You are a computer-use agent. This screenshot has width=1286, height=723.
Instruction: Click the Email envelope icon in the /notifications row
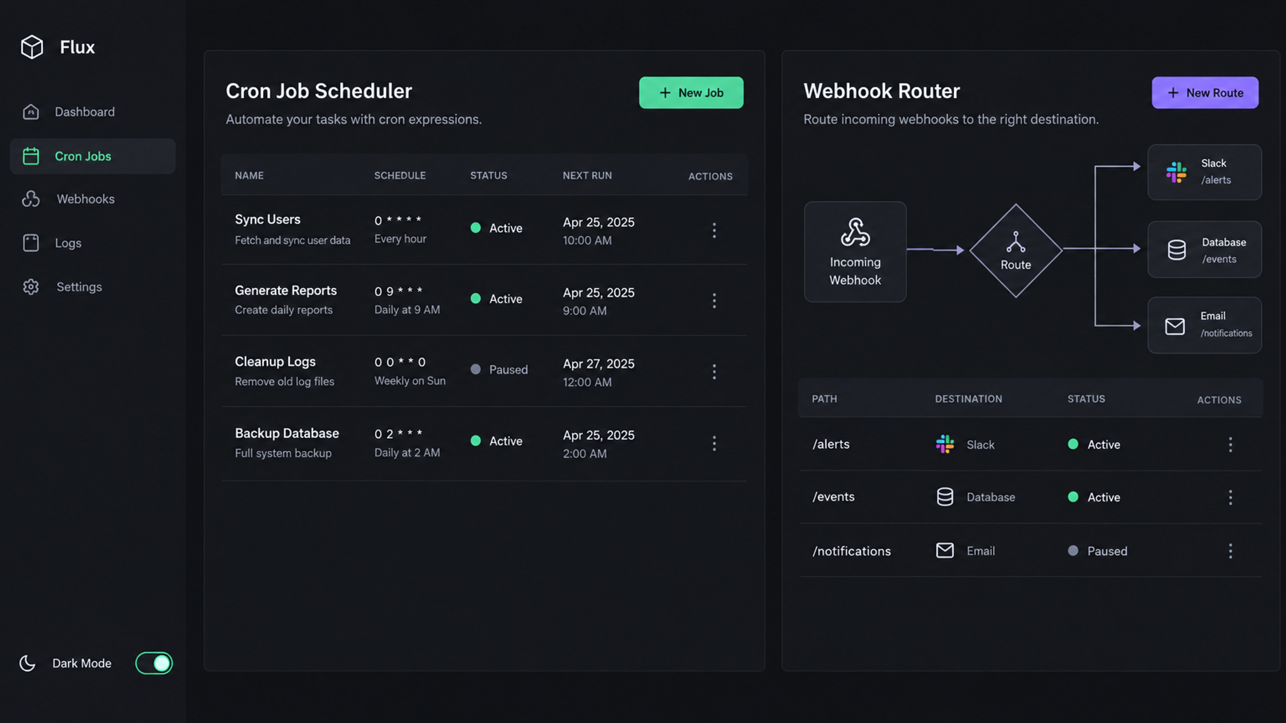click(x=945, y=550)
